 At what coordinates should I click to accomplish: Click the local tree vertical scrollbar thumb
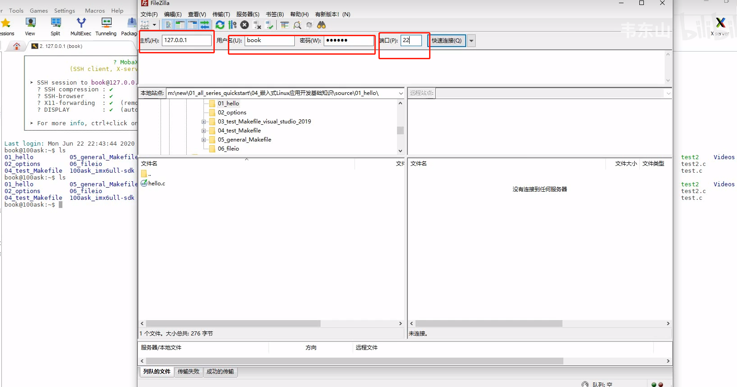point(400,131)
